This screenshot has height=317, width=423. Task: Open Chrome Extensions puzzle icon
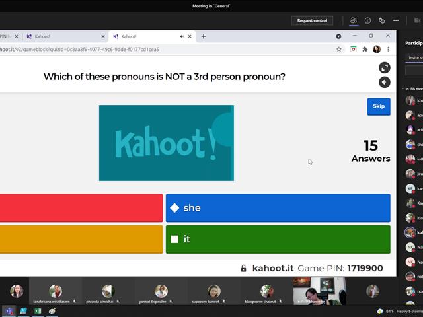click(x=365, y=49)
